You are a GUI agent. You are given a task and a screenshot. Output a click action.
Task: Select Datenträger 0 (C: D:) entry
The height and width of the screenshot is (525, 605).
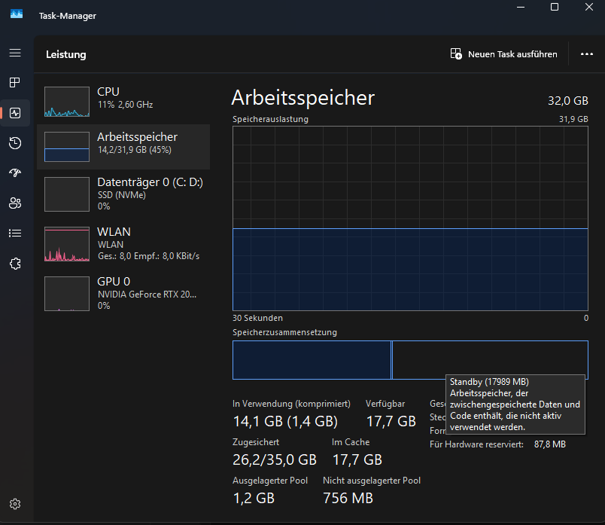pyautogui.click(x=123, y=194)
